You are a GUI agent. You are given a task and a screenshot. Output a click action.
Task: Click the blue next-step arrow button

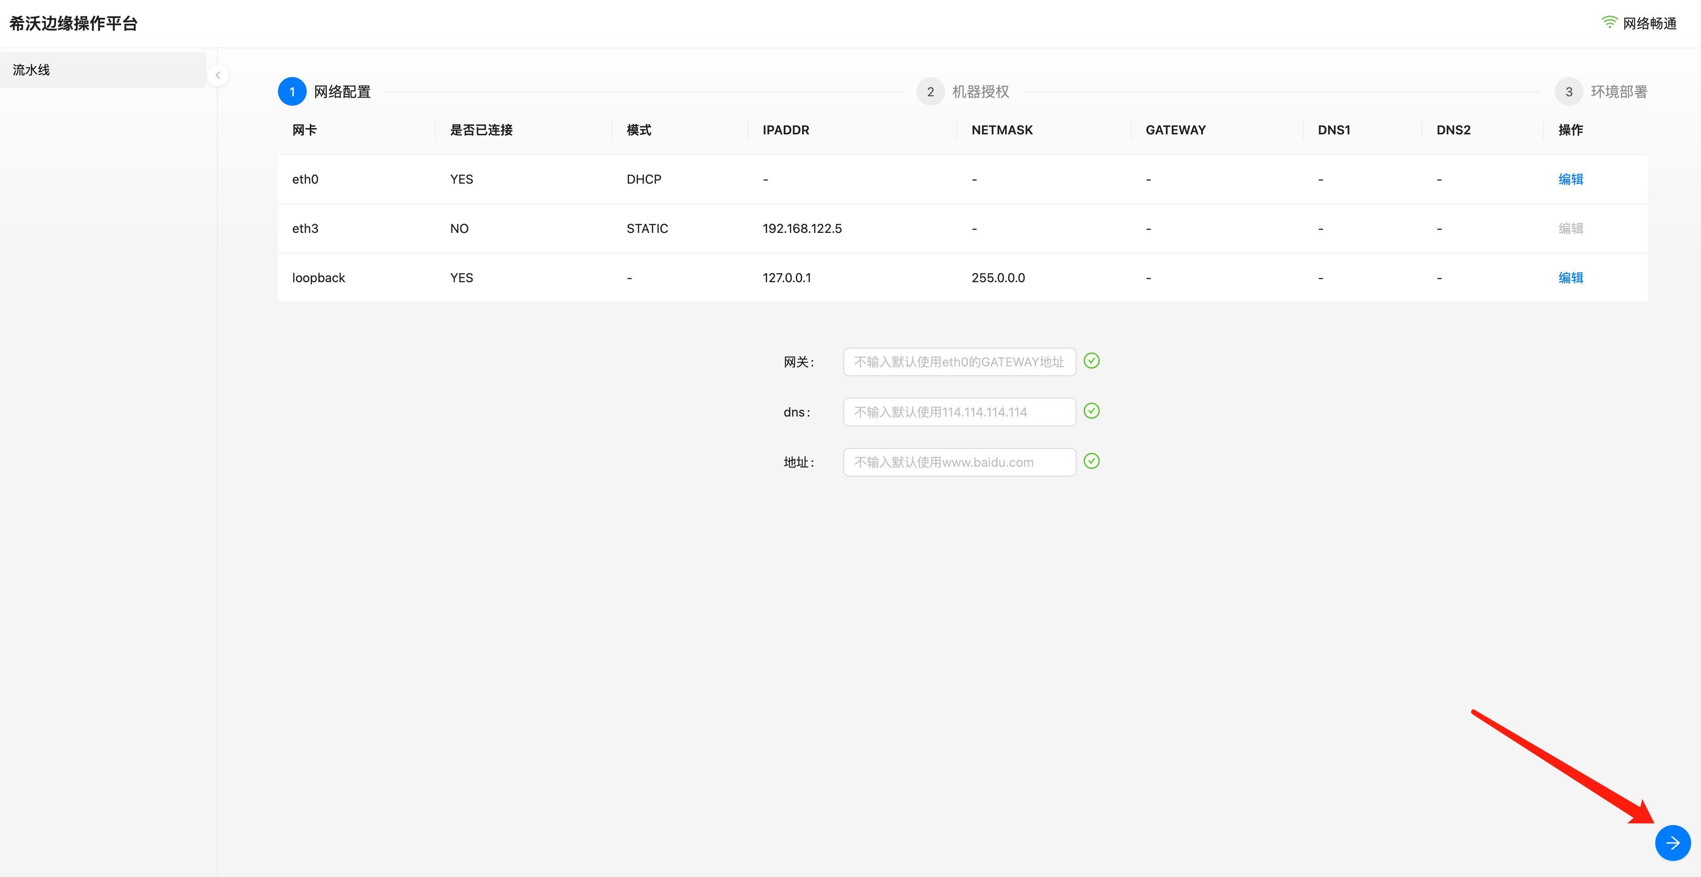(x=1672, y=843)
